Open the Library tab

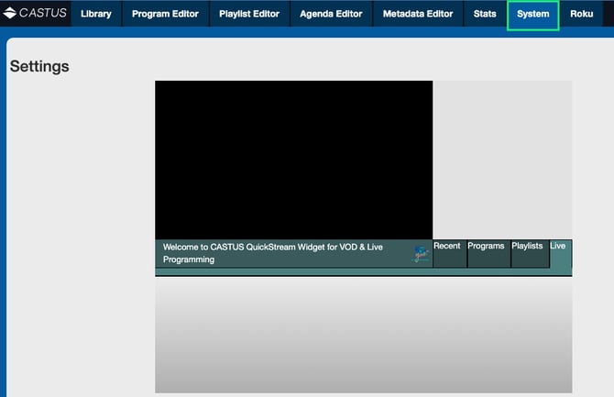[95, 14]
